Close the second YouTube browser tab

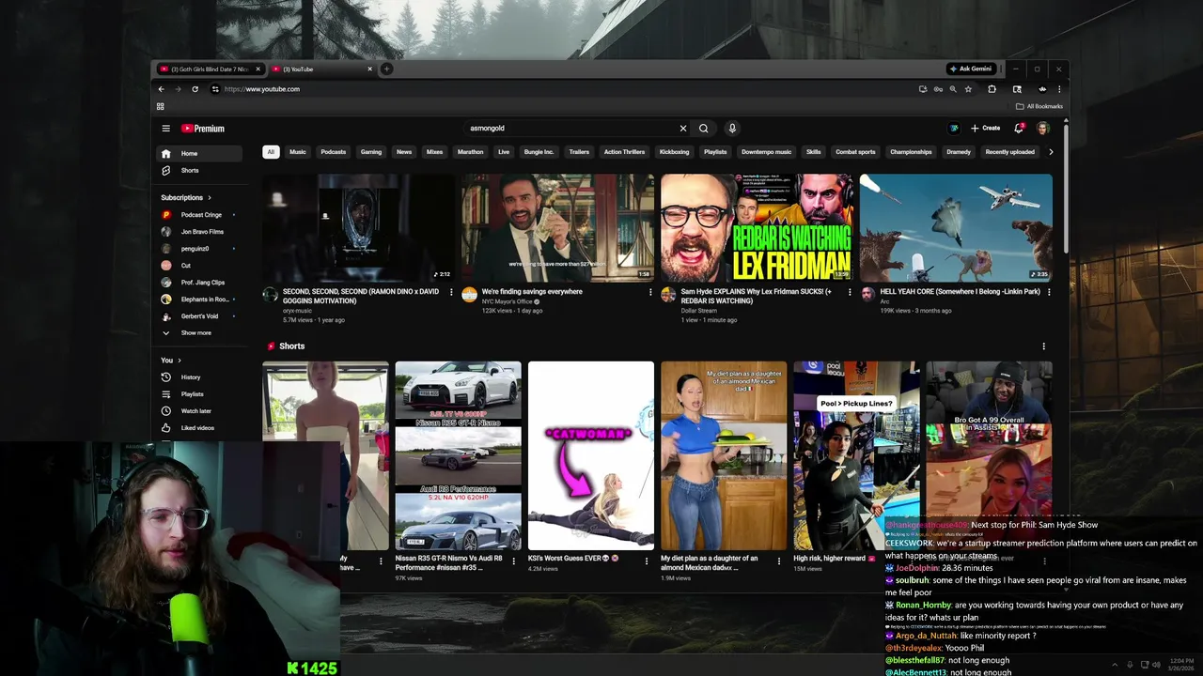point(369,69)
